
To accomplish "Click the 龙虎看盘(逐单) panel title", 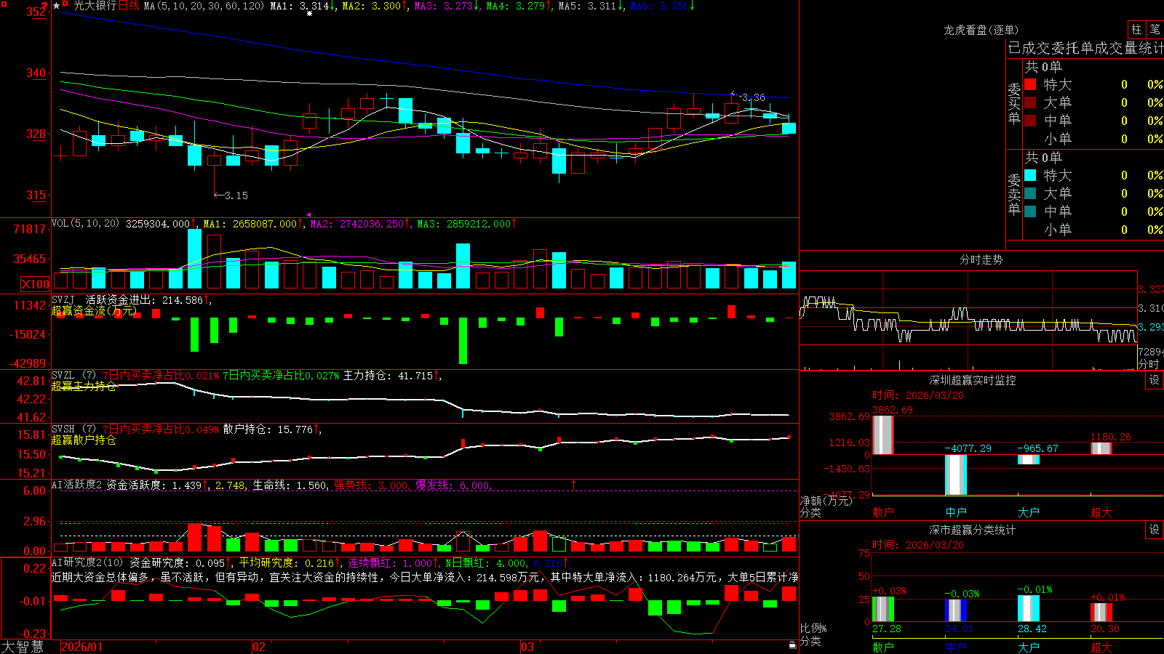I will (981, 30).
